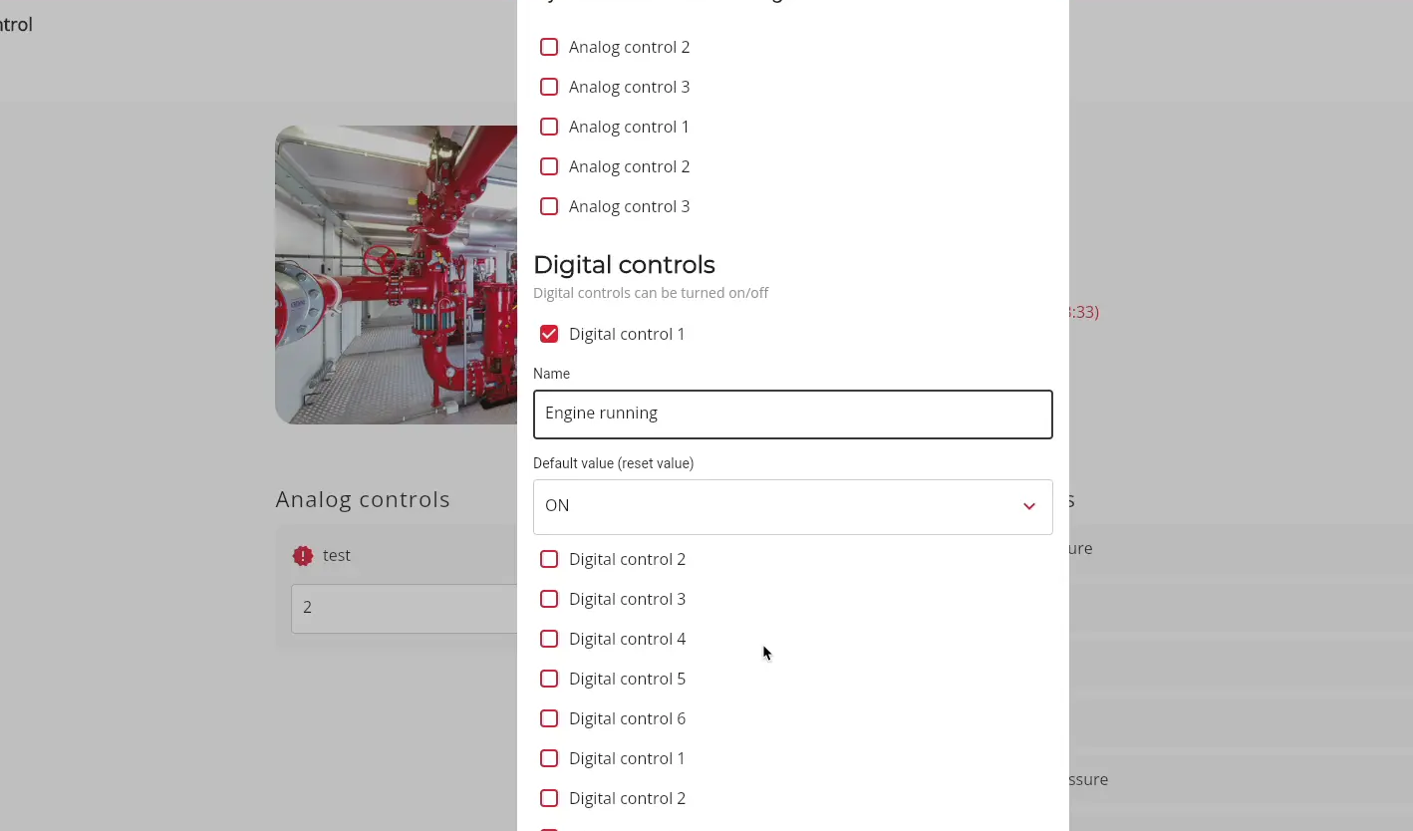Tick the unchecked Digital control 1 checkbox

549,758
